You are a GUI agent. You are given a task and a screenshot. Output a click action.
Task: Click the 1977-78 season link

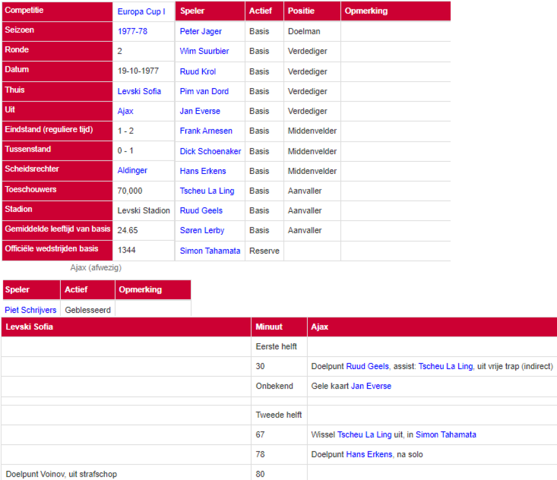[132, 32]
